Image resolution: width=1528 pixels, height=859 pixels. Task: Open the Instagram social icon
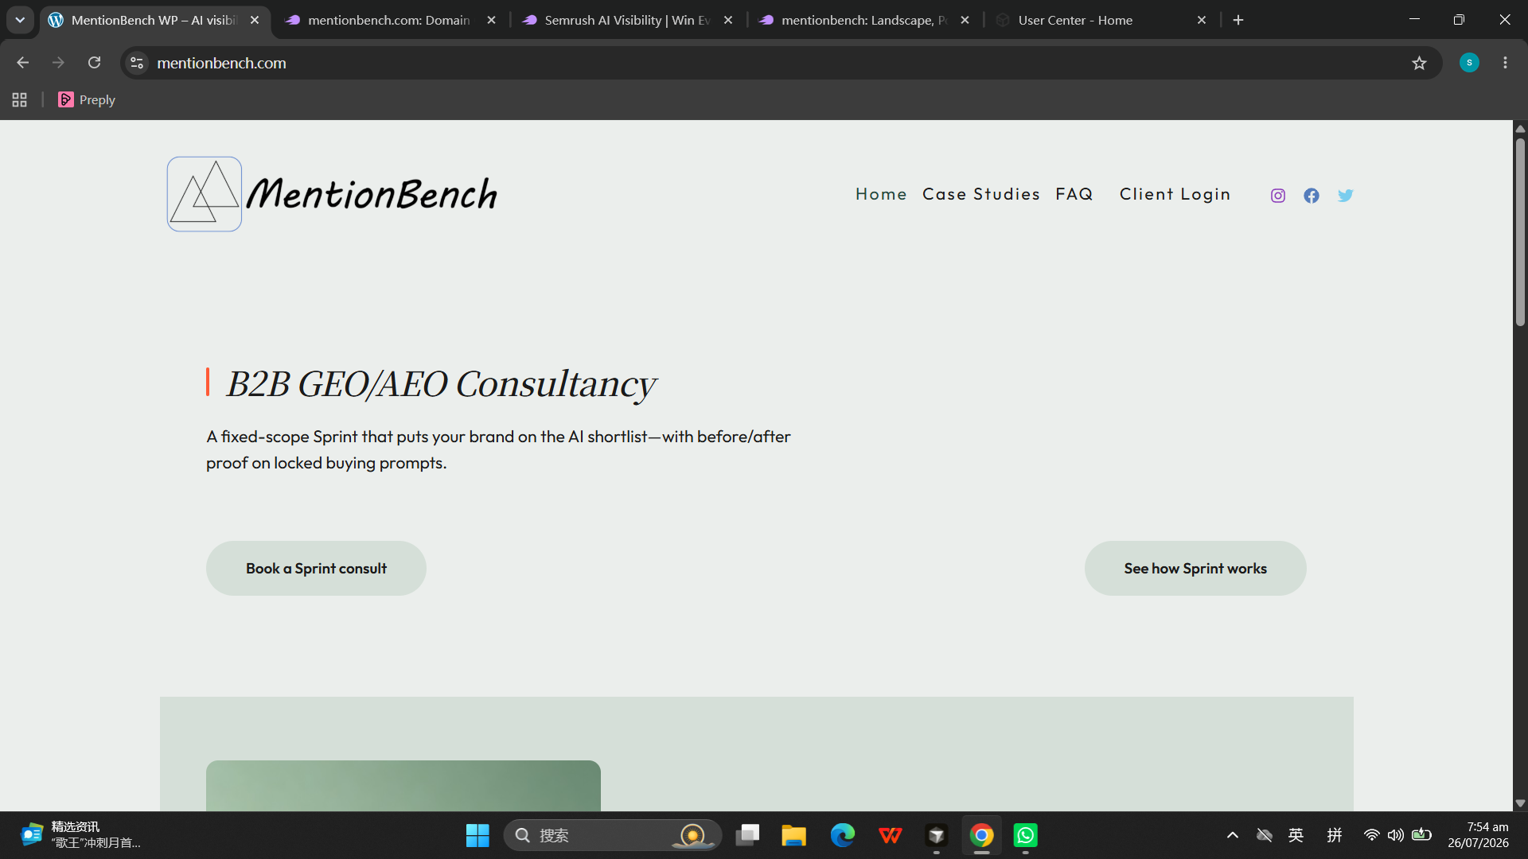1278,196
